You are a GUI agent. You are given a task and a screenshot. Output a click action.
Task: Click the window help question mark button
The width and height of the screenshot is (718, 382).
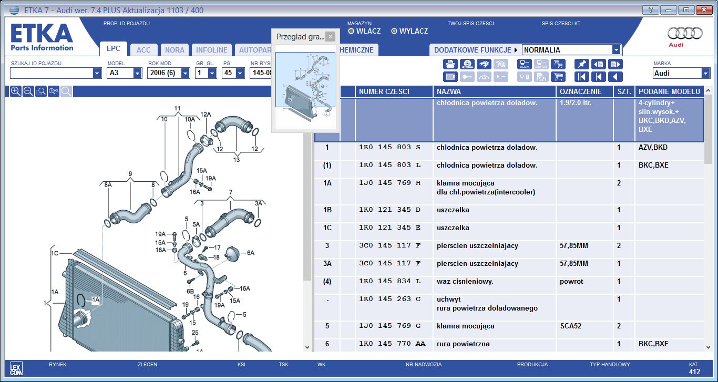click(x=650, y=10)
